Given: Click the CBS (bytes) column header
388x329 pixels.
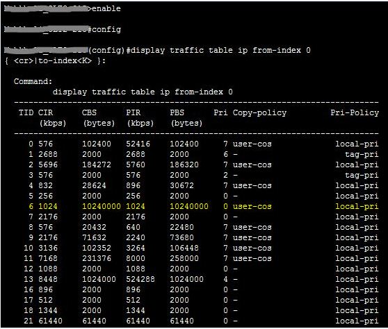Looking at the screenshot, I should tap(99, 118).
